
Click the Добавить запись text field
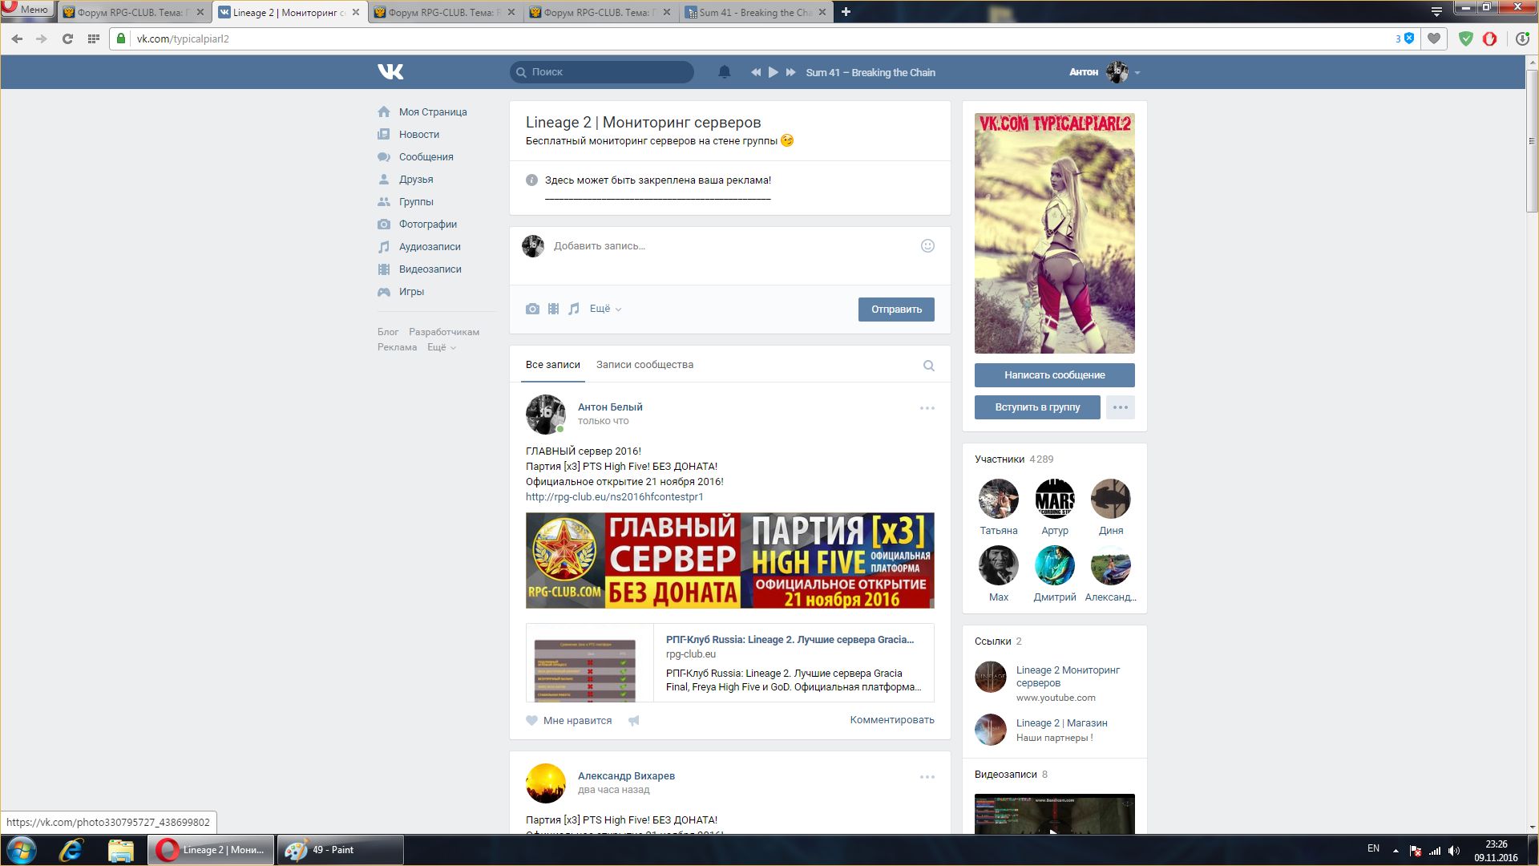click(721, 246)
